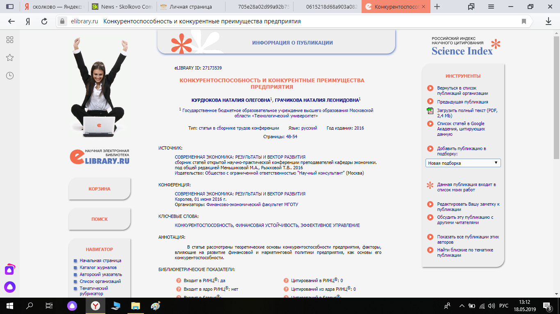This screenshot has height=314, width=560.
Task: Click 'Редактировать Вашу заметку к публикации'
Action: tap(468, 206)
